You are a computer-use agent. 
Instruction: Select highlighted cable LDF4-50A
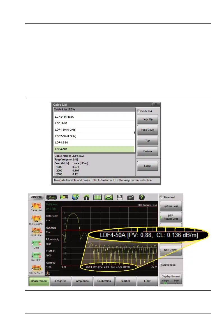94,149
